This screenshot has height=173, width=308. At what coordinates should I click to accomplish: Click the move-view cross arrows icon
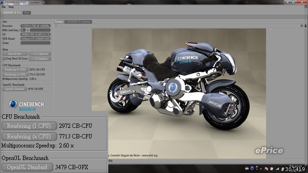(x=302, y=25)
